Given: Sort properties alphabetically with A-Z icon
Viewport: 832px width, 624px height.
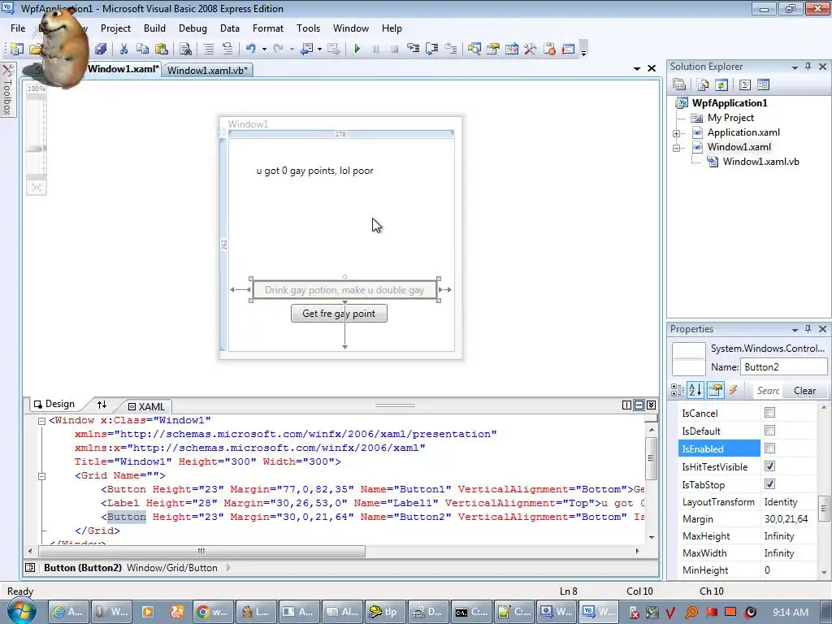Looking at the screenshot, I should [x=695, y=391].
